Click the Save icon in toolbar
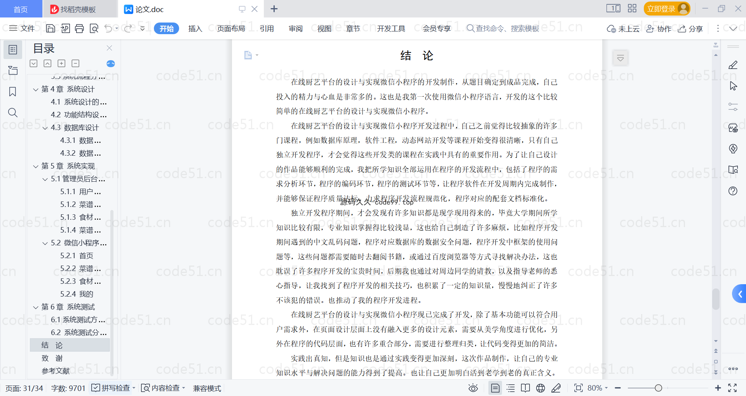746x396 pixels. pyautogui.click(x=51, y=28)
